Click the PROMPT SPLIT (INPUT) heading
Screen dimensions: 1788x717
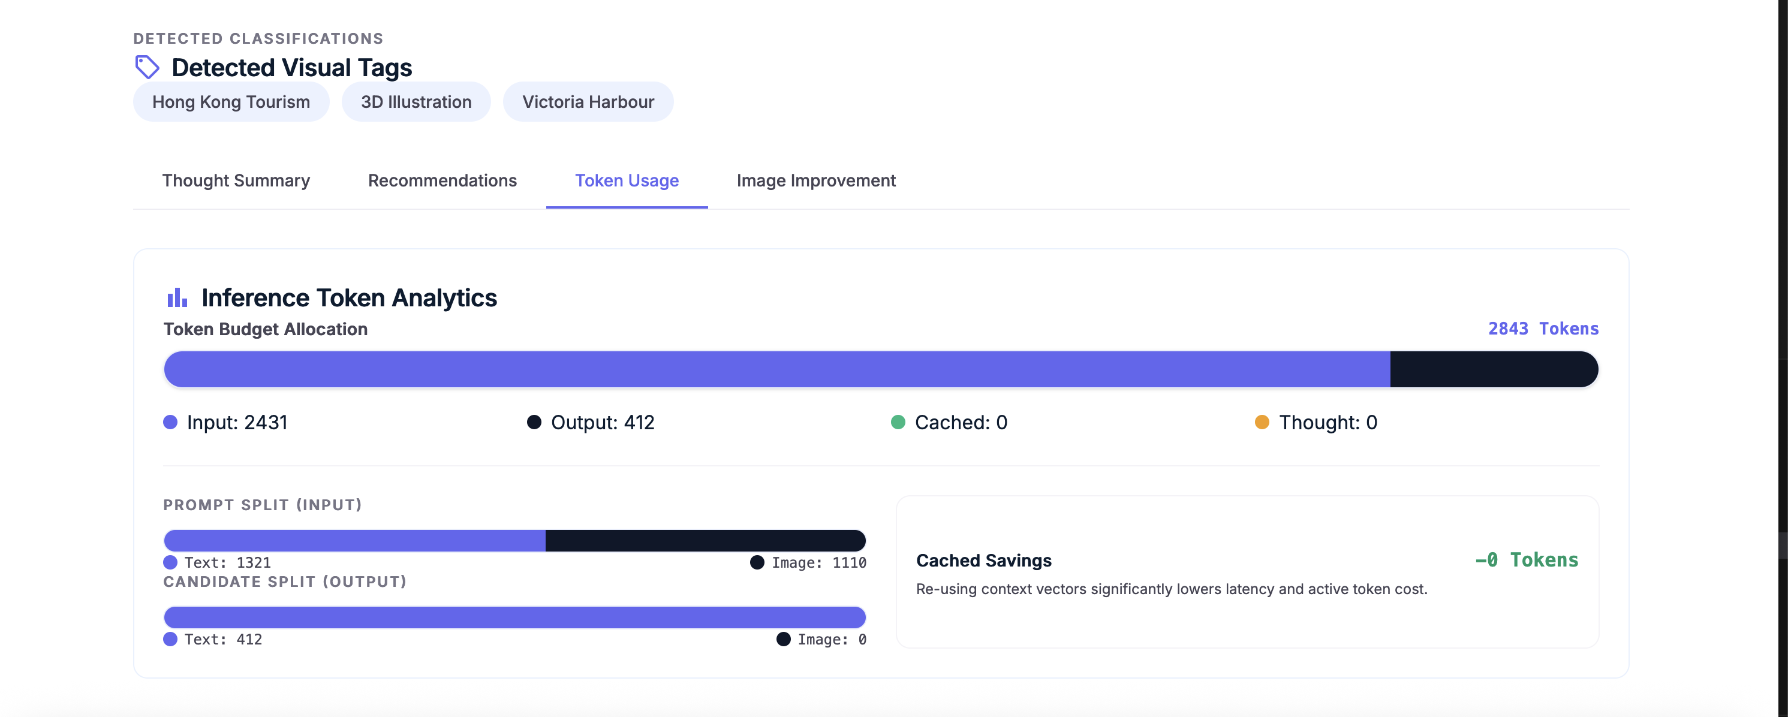click(263, 505)
